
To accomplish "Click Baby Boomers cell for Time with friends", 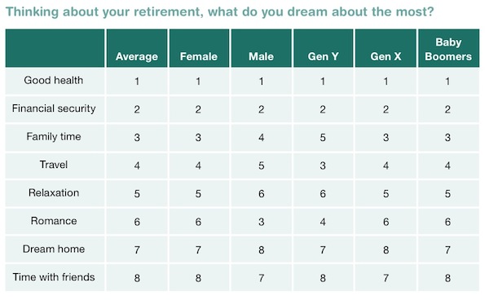I will coord(448,277).
